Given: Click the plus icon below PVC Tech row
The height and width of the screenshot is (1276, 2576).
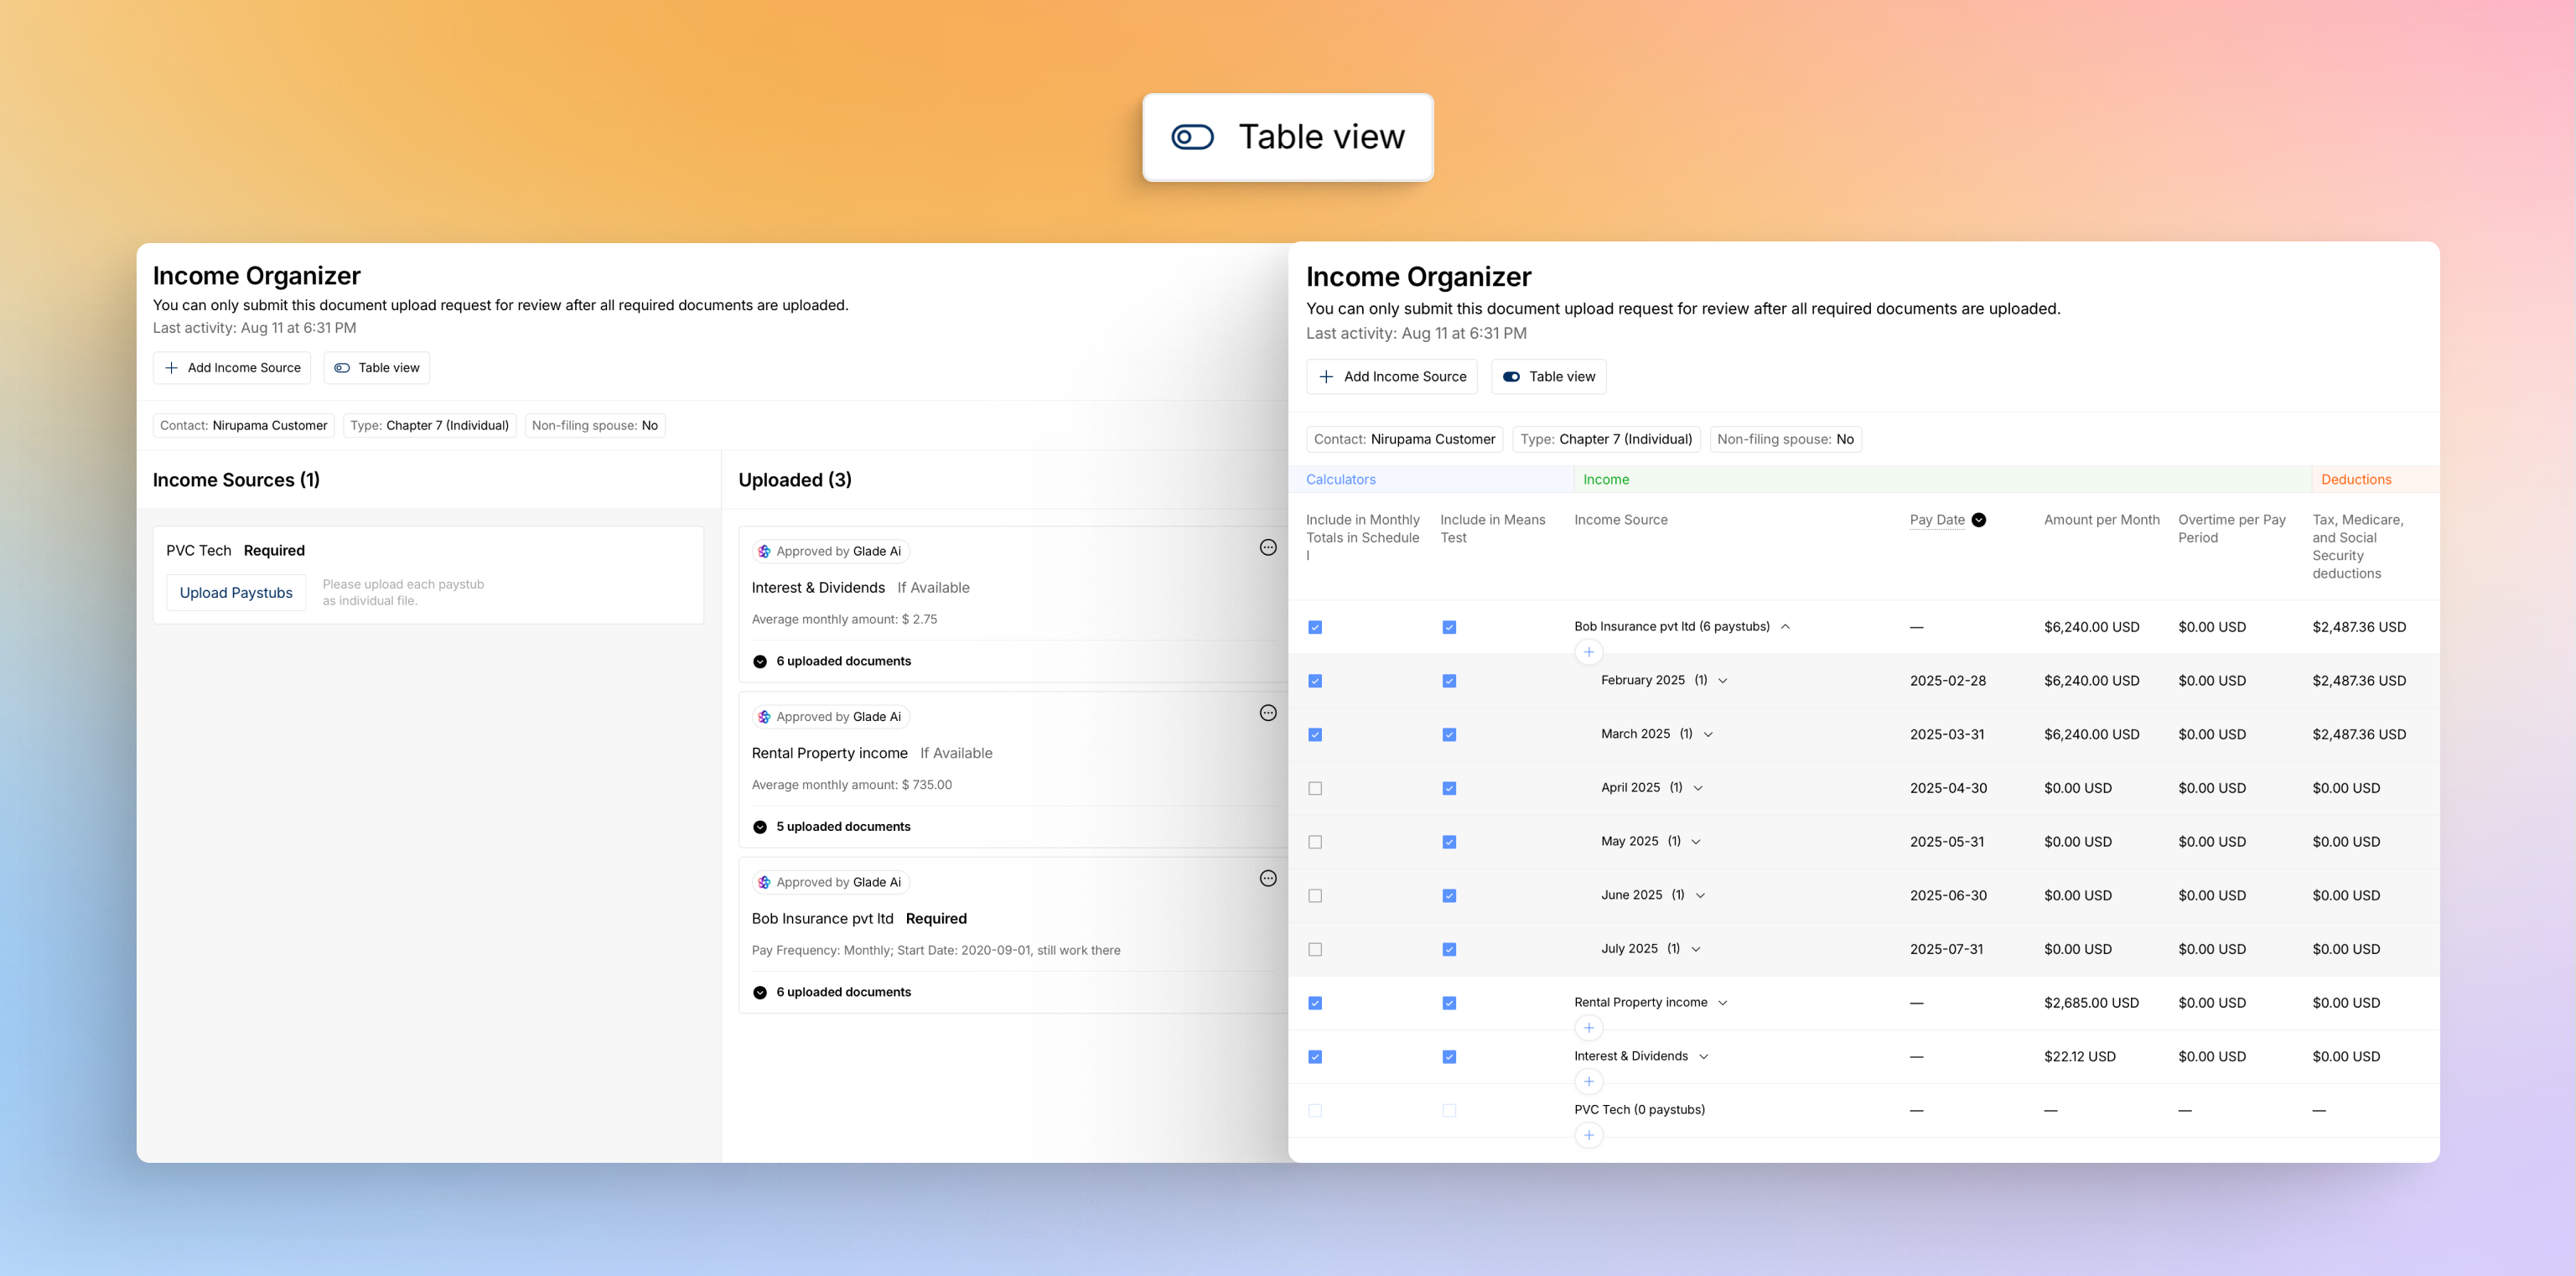Looking at the screenshot, I should pyautogui.click(x=1588, y=1135).
